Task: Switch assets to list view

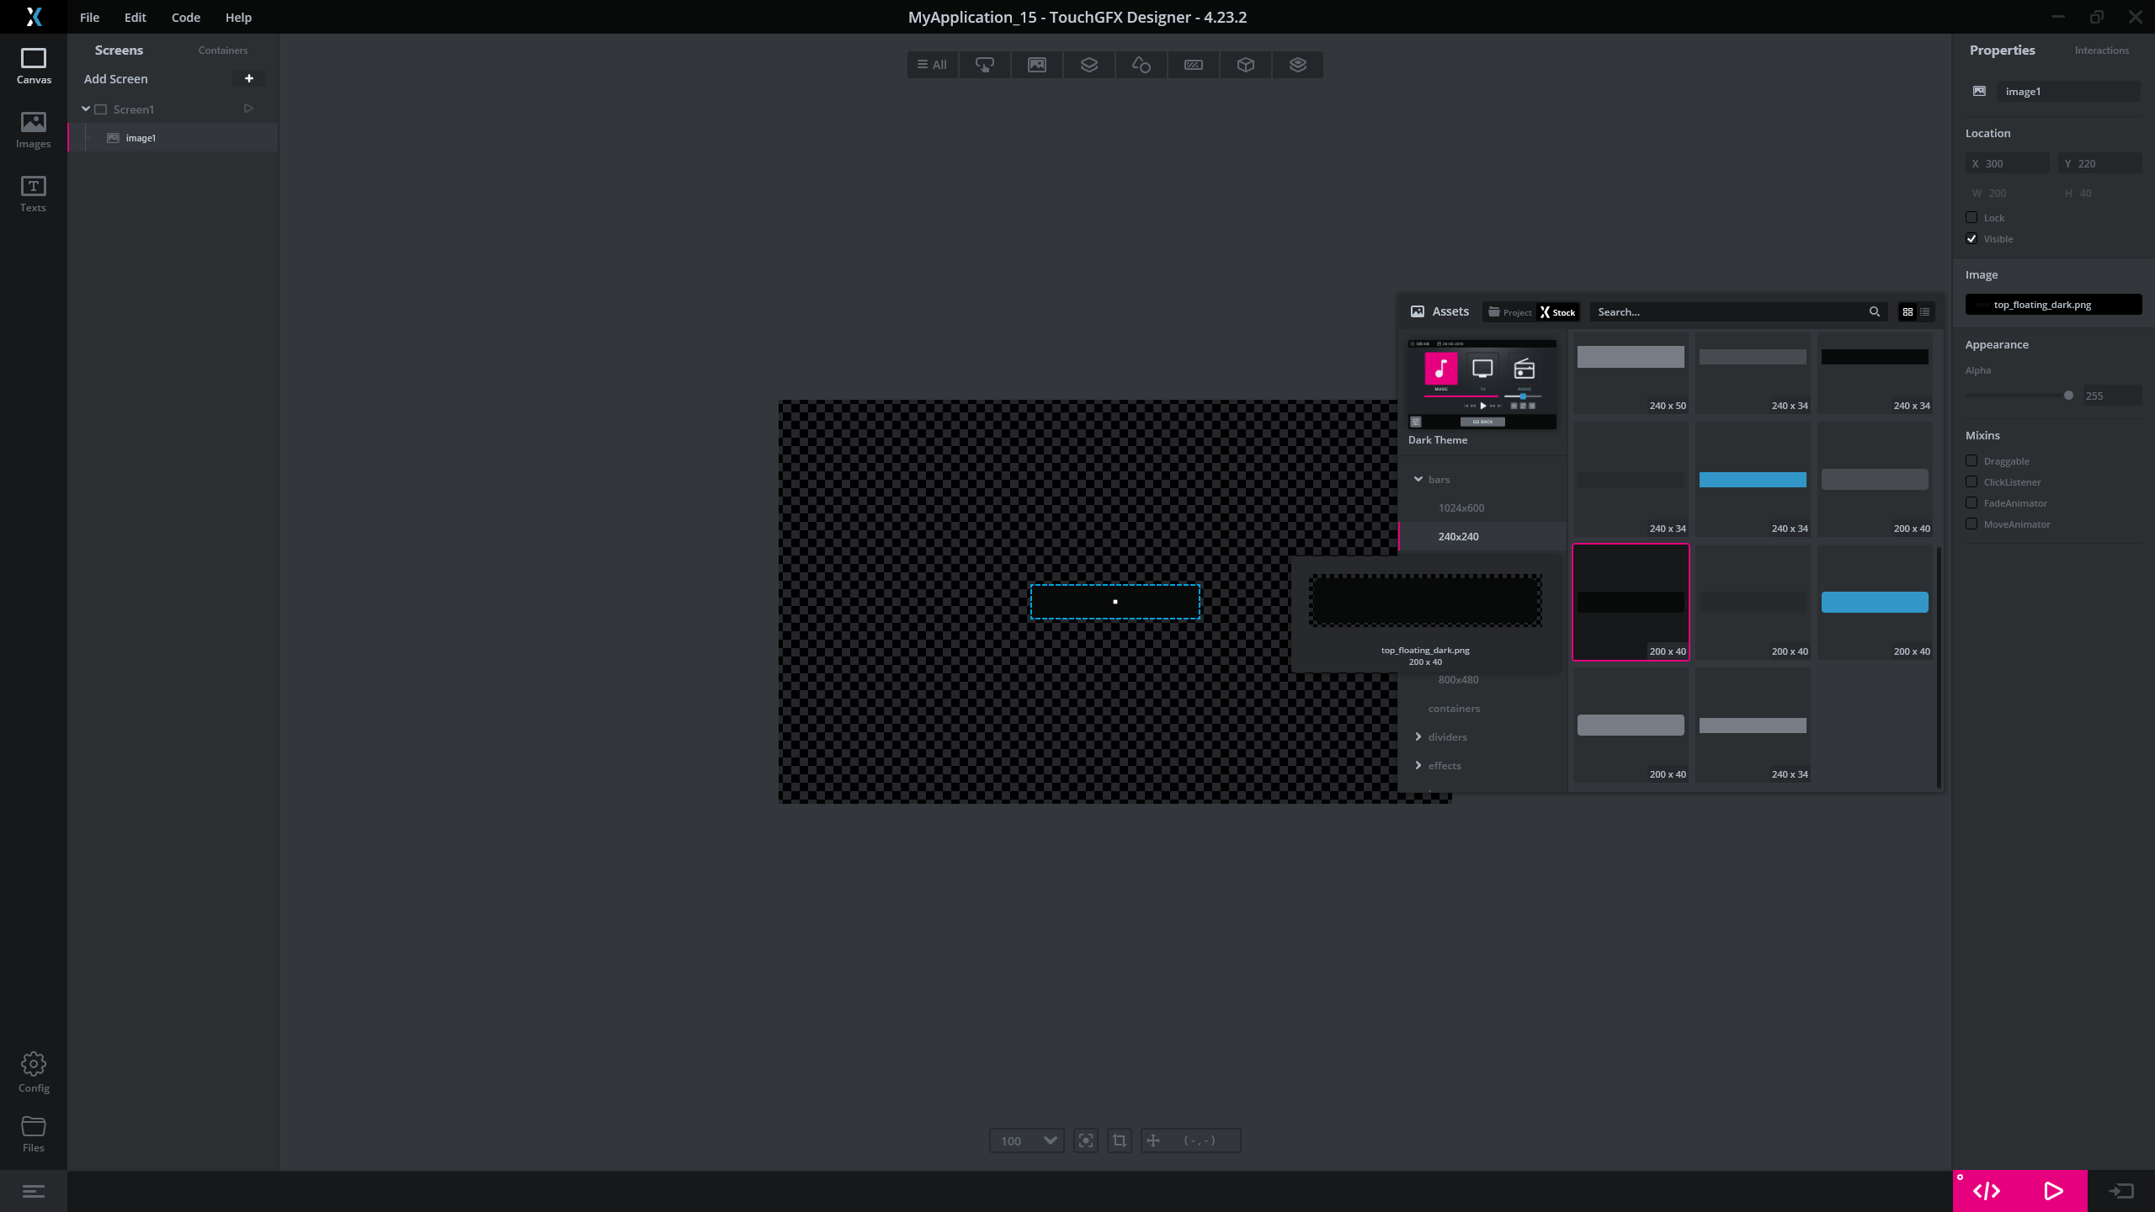Action: pyautogui.click(x=1924, y=312)
